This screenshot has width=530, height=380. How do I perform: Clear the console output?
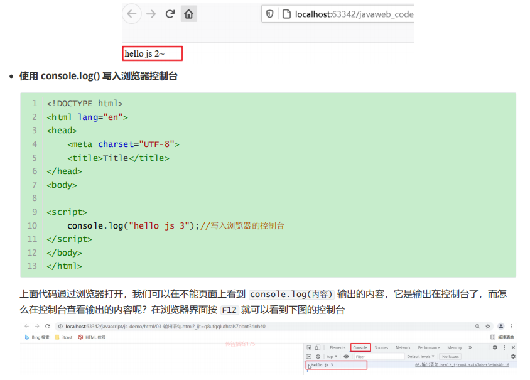(x=318, y=356)
